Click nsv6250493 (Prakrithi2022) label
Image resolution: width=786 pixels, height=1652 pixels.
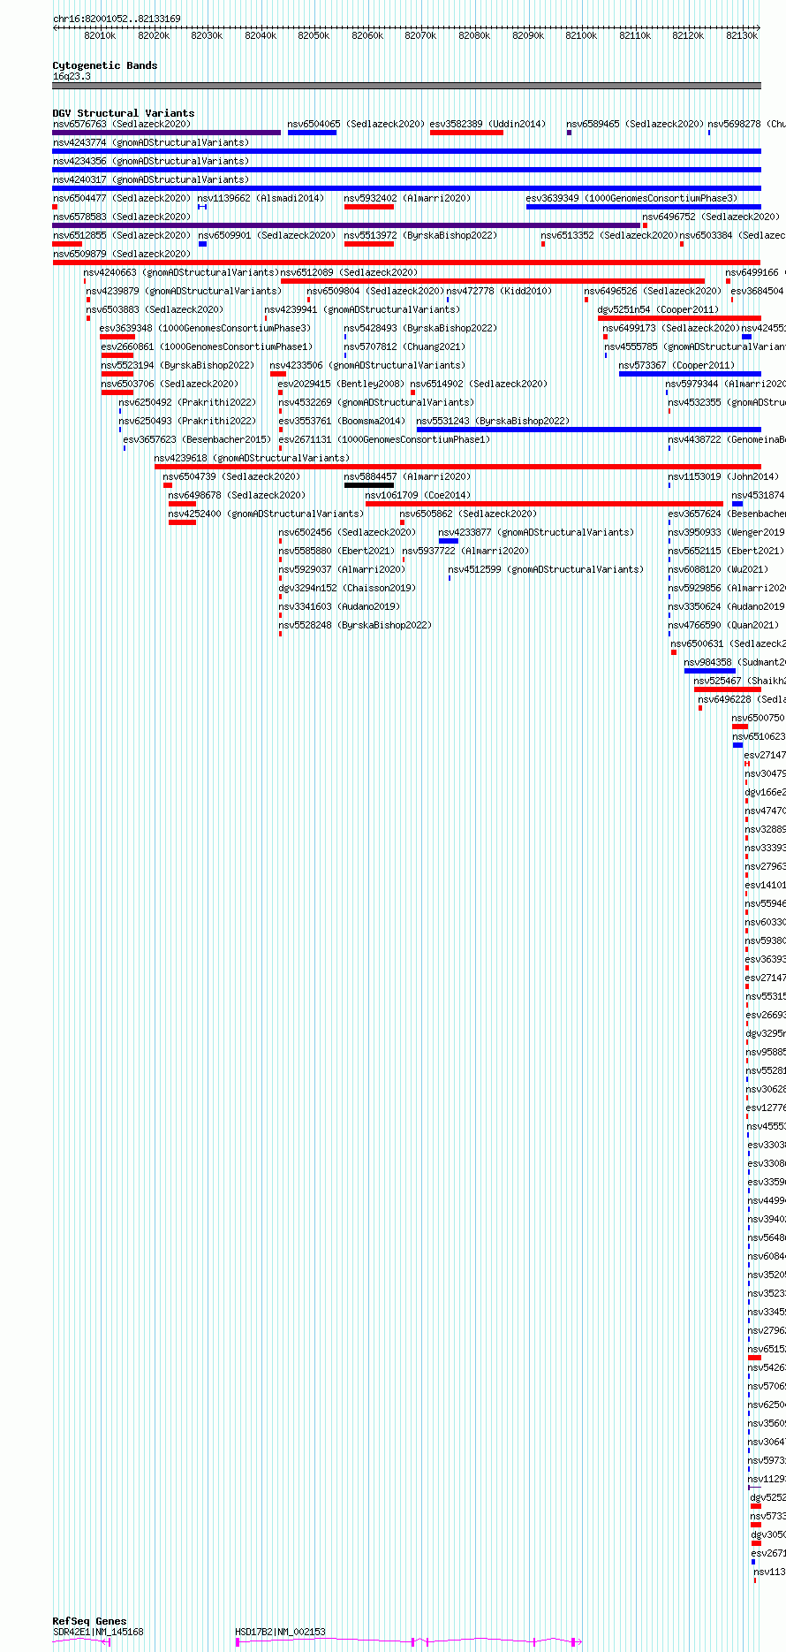coord(187,421)
